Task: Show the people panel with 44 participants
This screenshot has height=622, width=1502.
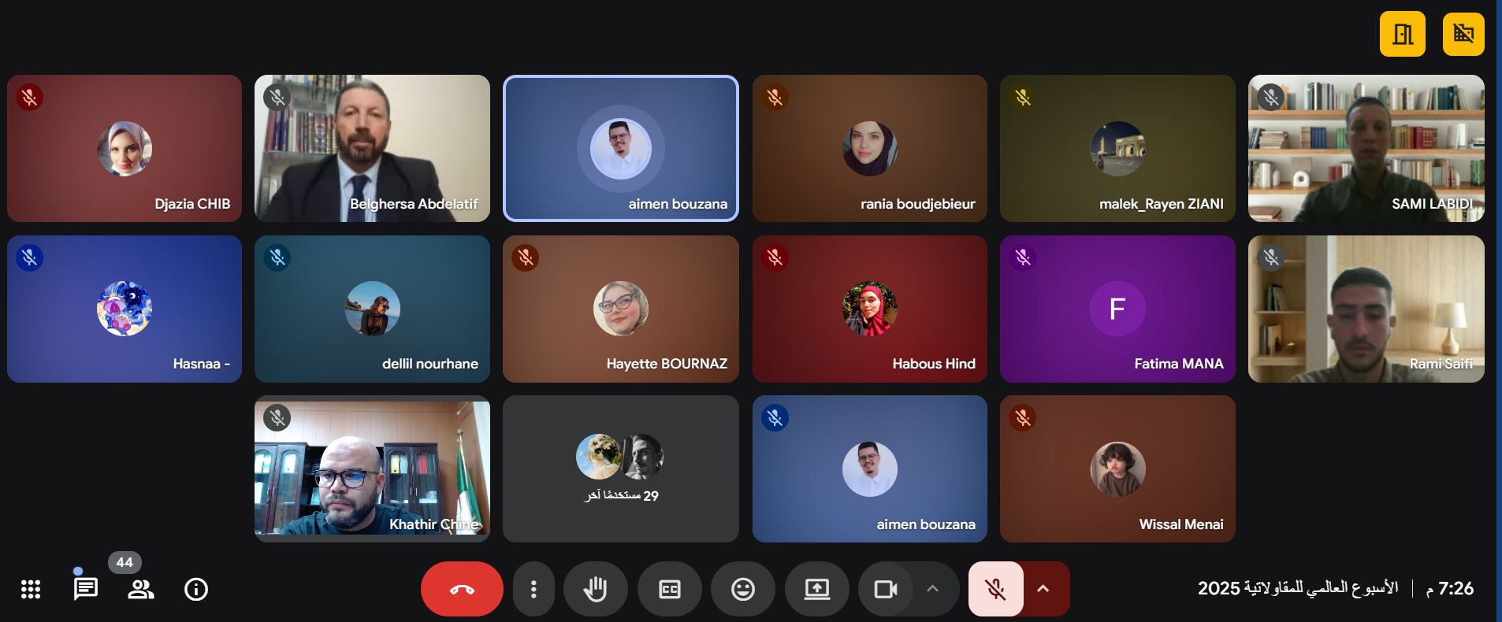Action: click(141, 589)
